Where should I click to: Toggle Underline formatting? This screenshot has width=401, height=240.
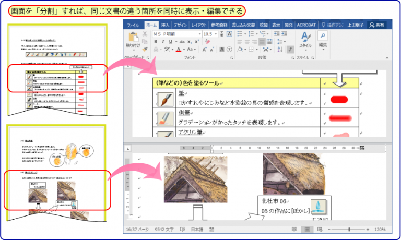tap(170, 42)
